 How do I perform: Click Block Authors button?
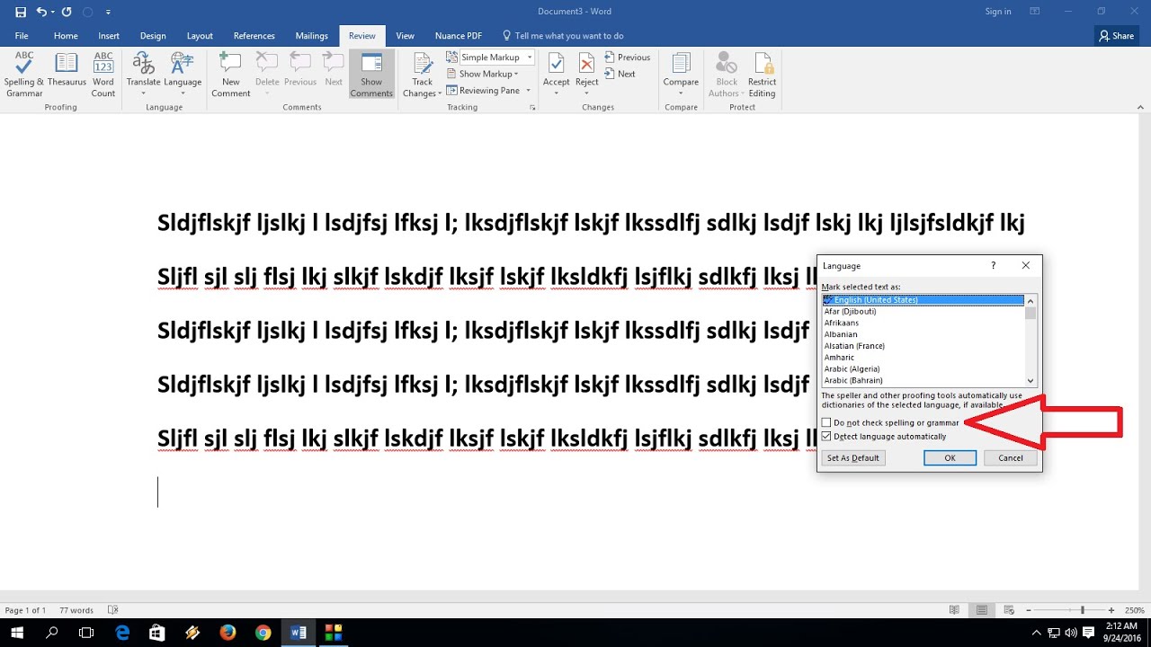pos(727,75)
